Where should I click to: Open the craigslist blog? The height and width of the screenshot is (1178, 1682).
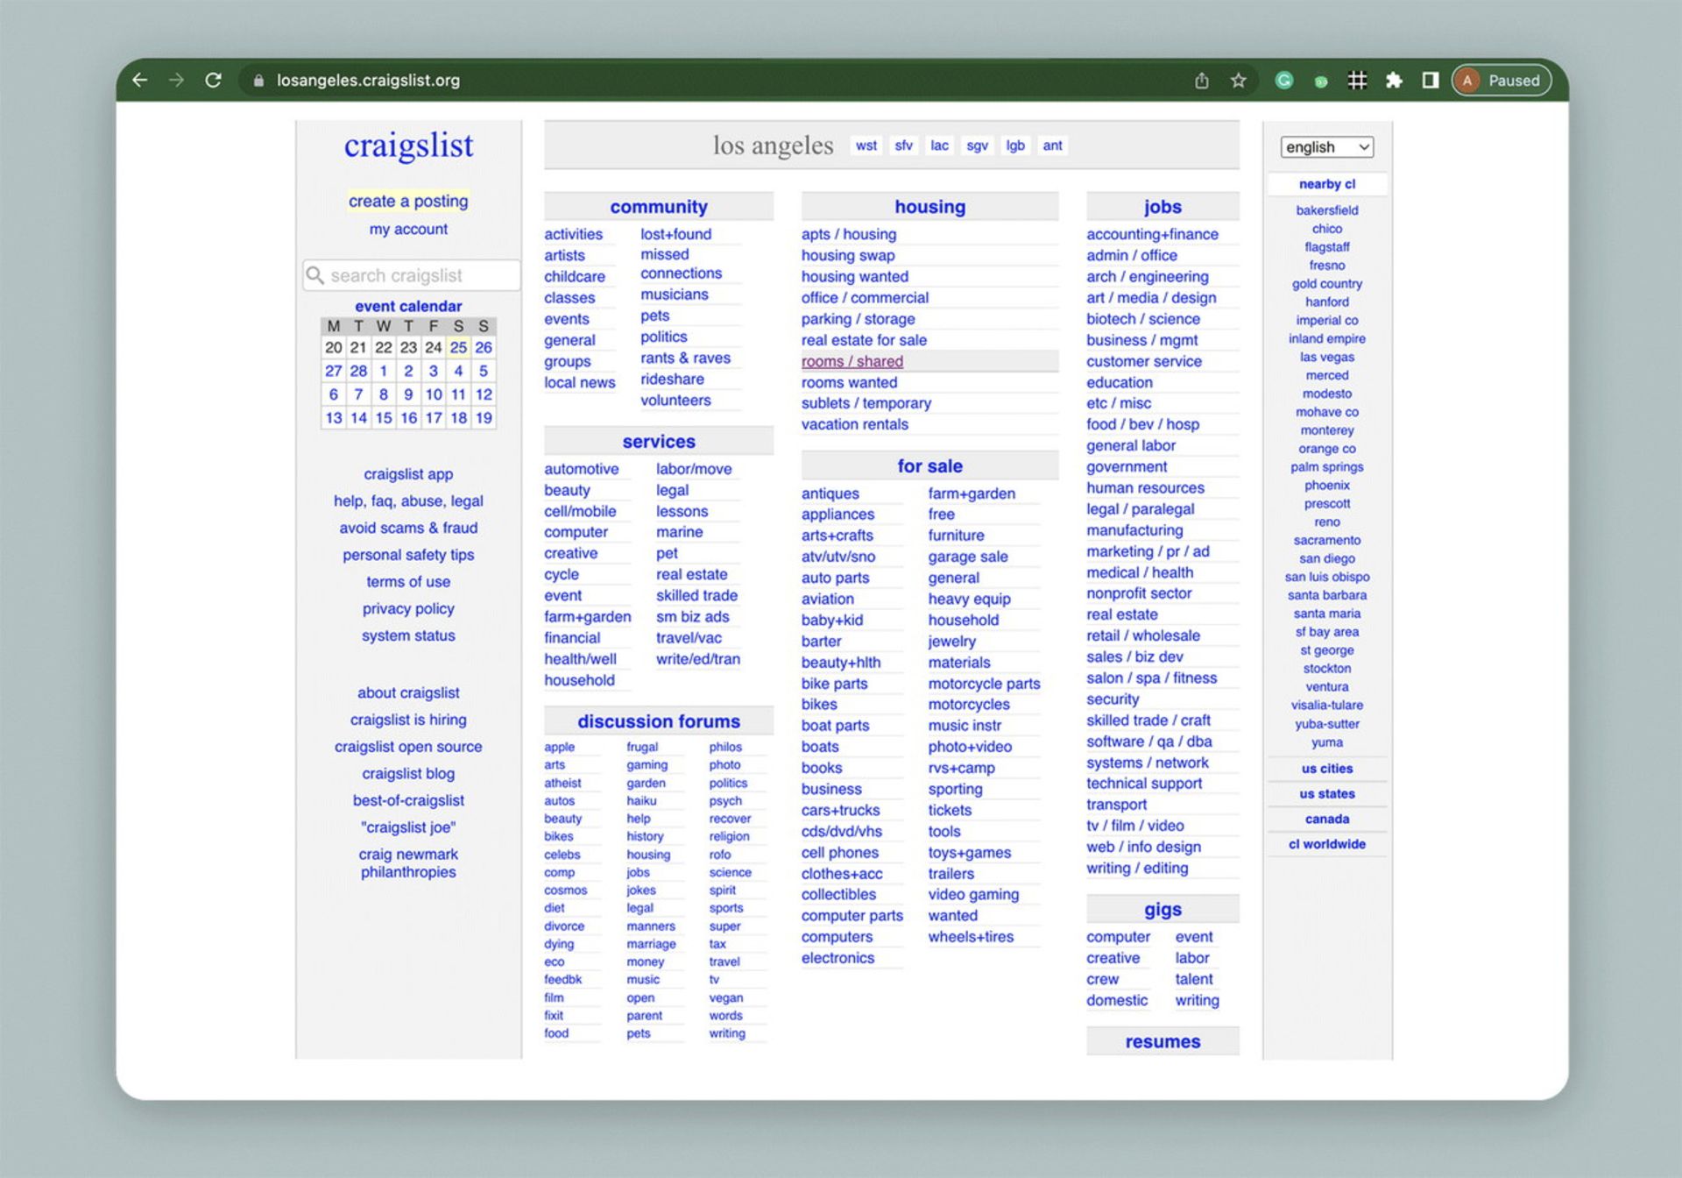(x=408, y=774)
